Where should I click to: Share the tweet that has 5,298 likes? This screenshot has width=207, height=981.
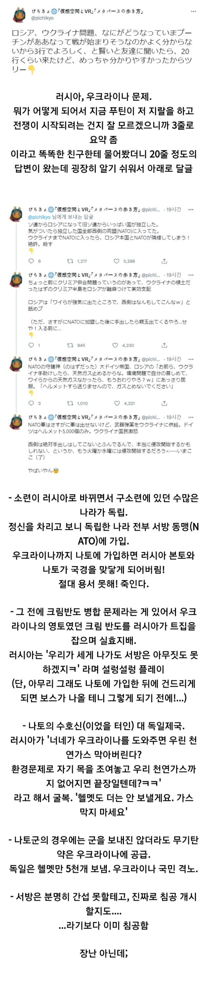pos(164,261)
